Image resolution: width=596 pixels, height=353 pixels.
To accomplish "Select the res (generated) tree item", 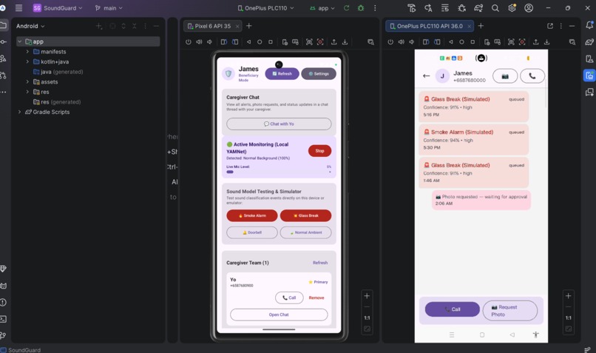I will (x=57, y=102).
